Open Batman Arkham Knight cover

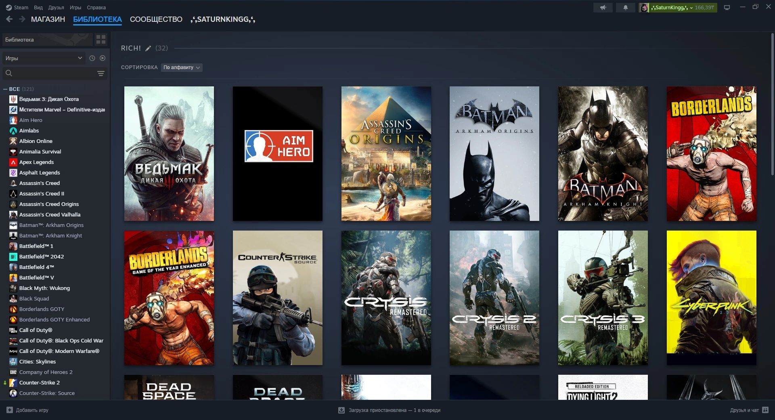(x=603, y=153)
